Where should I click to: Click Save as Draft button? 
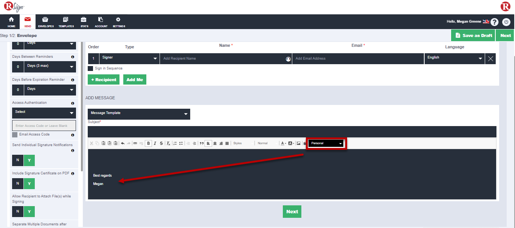(473, 35)
